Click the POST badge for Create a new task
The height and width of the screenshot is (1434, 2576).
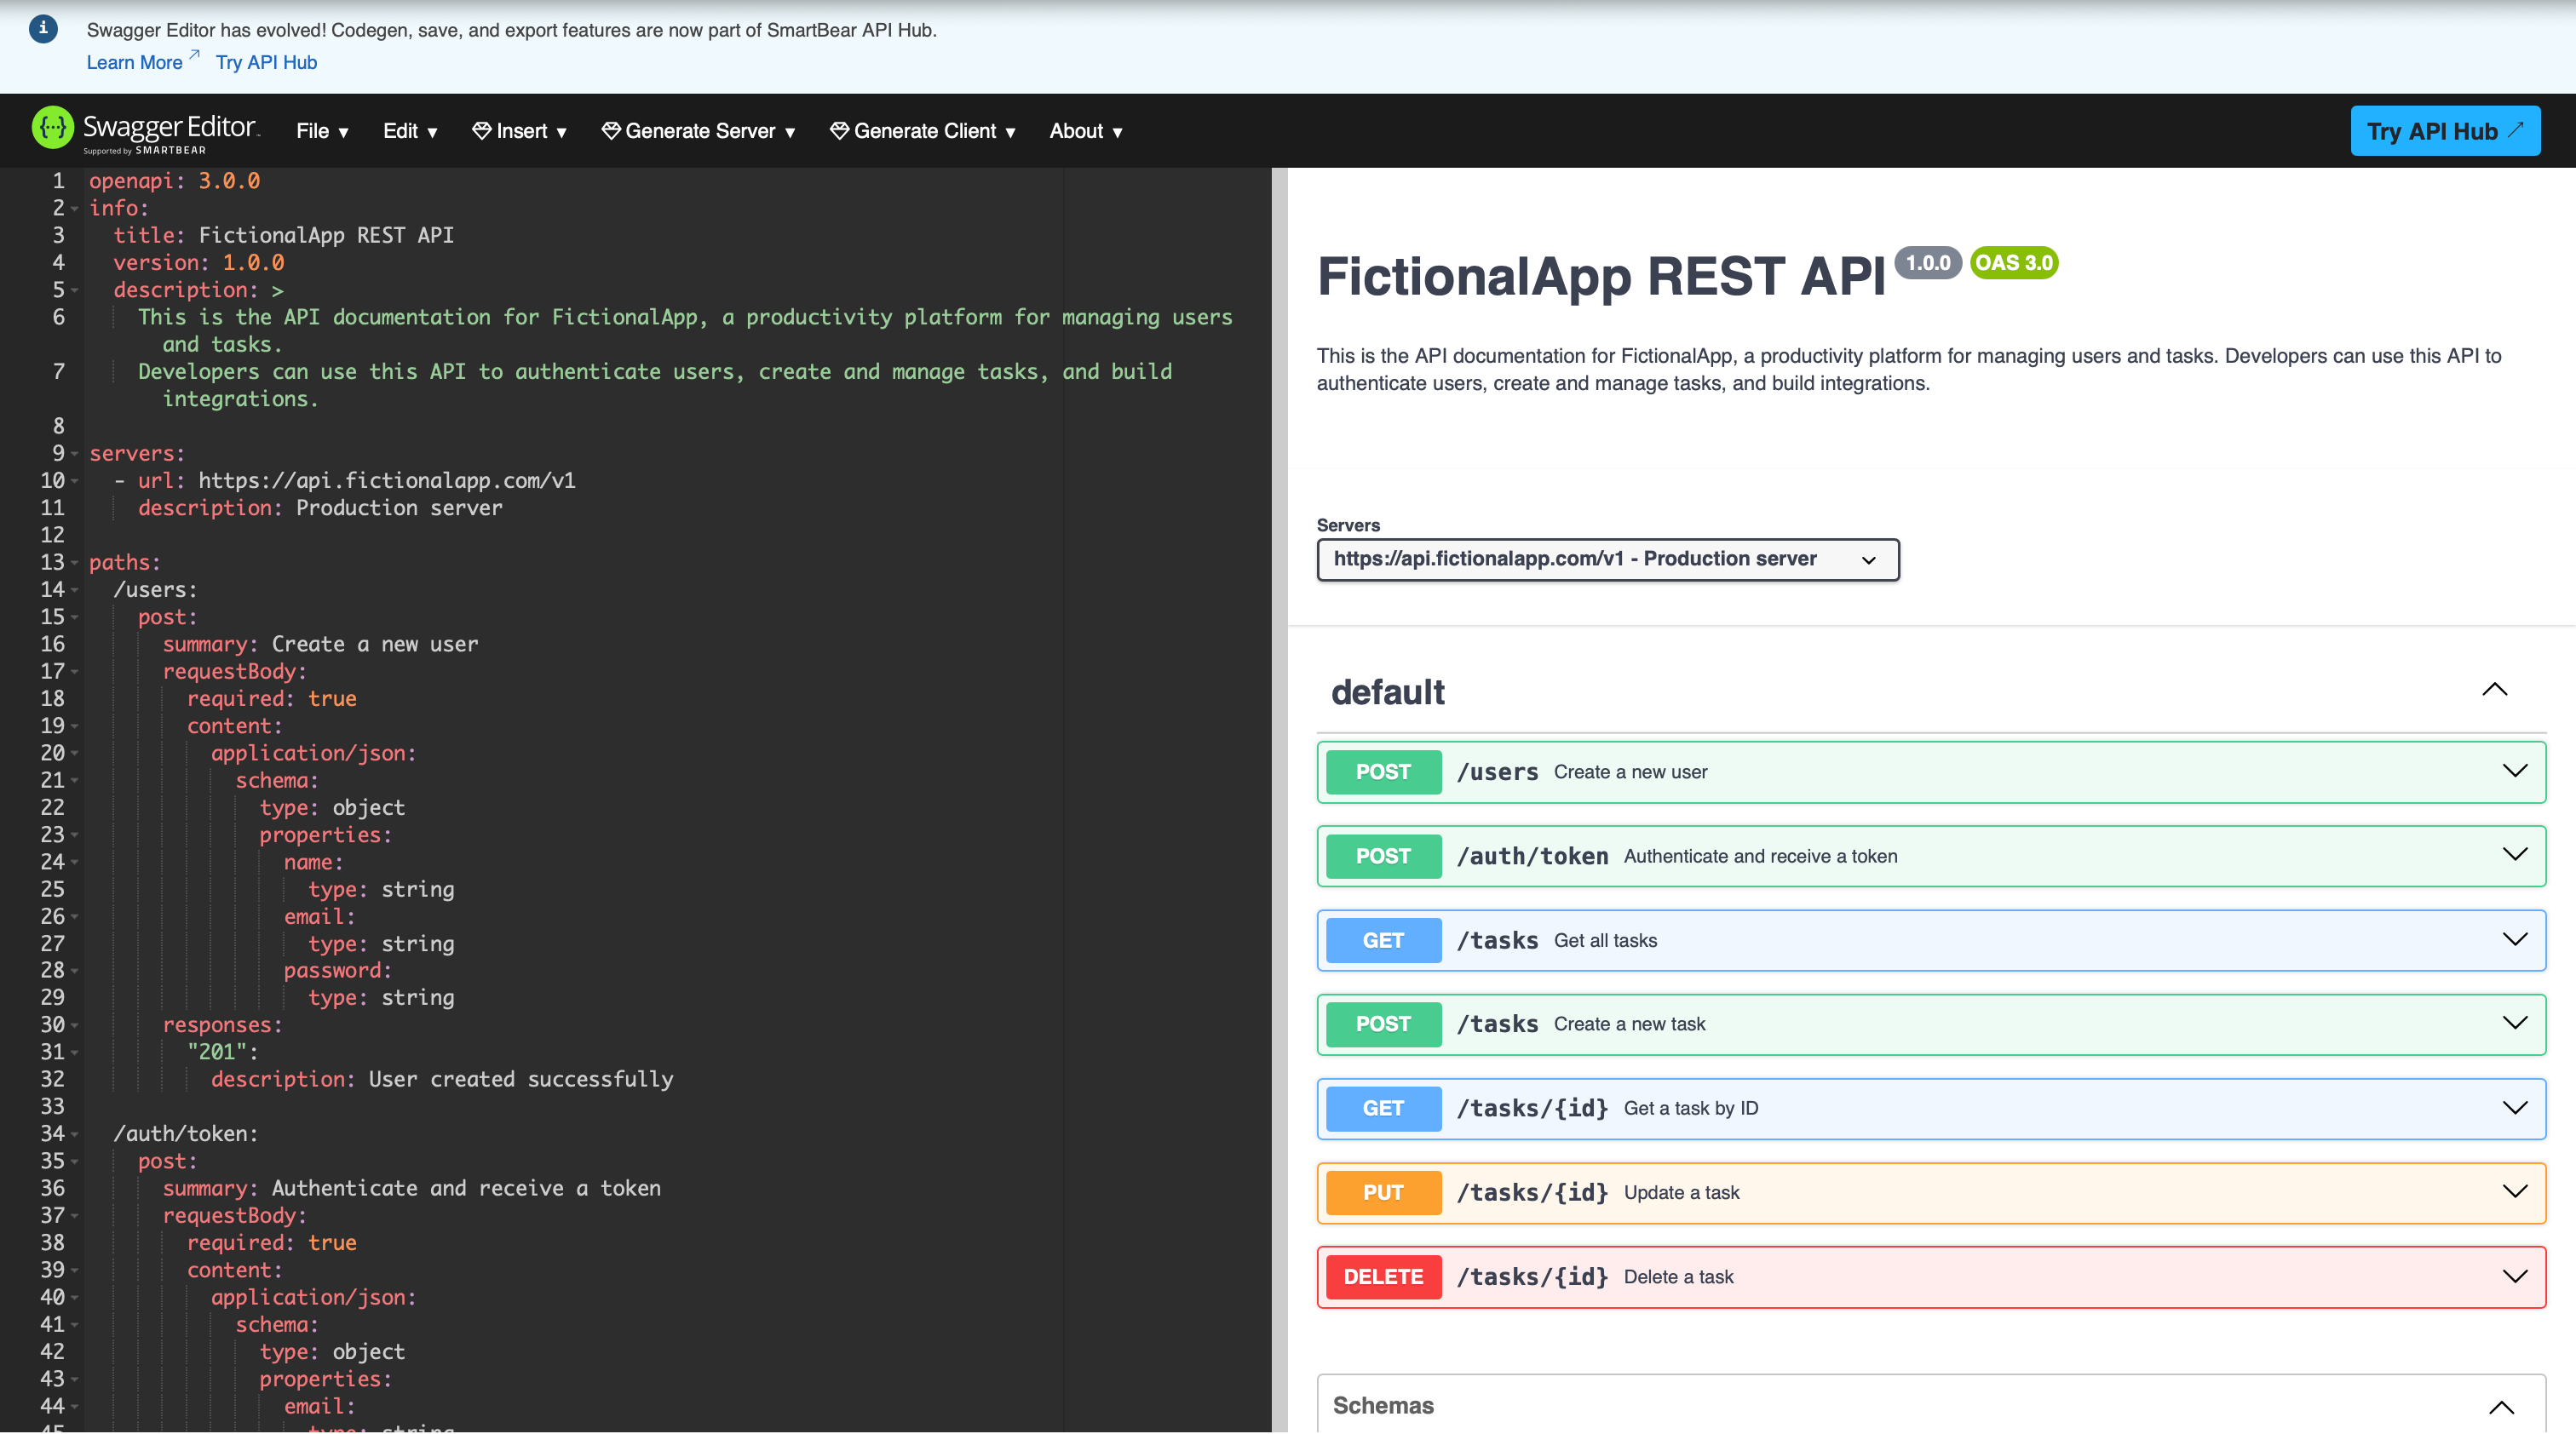pos(1383,1024)
